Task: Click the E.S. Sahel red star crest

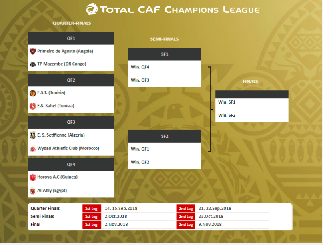Action: tap(33, 106)
